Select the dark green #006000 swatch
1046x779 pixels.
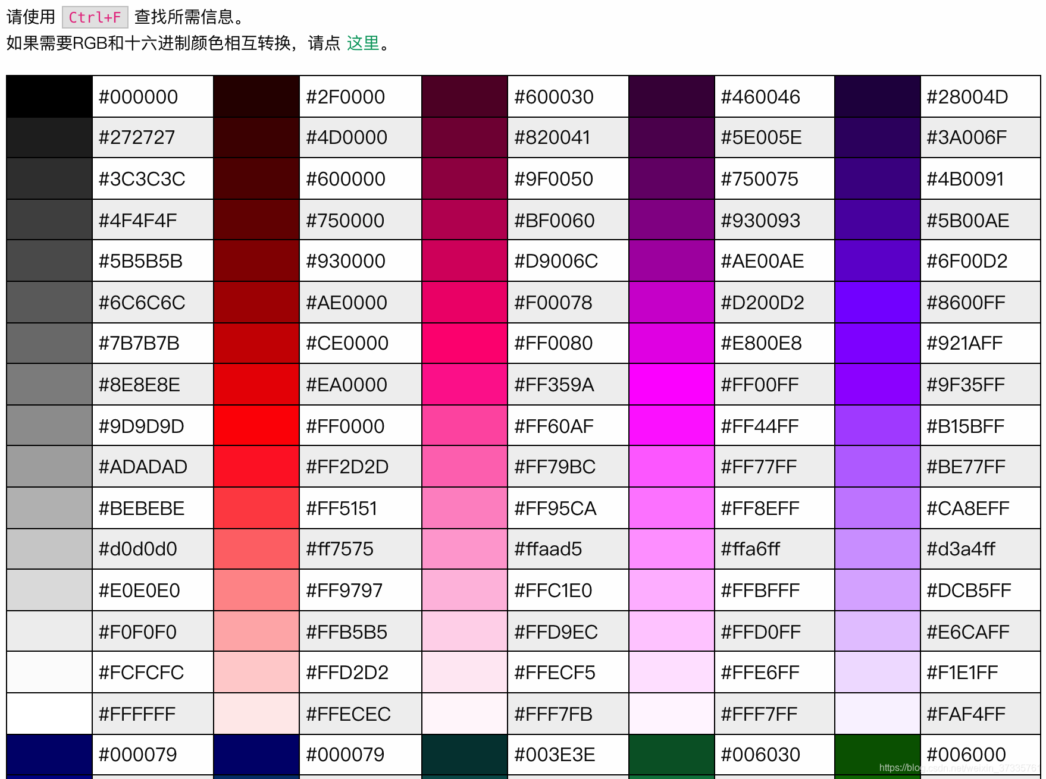click(878, 755)
